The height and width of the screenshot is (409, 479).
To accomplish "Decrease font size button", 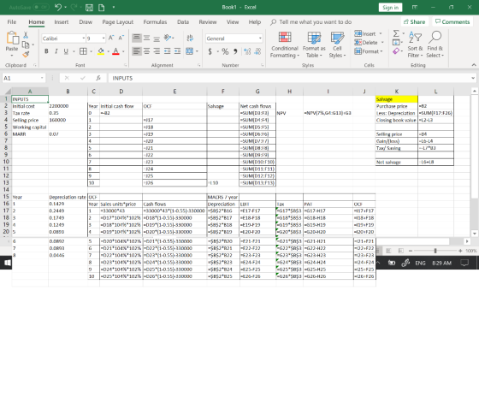I will click(121, 38).
